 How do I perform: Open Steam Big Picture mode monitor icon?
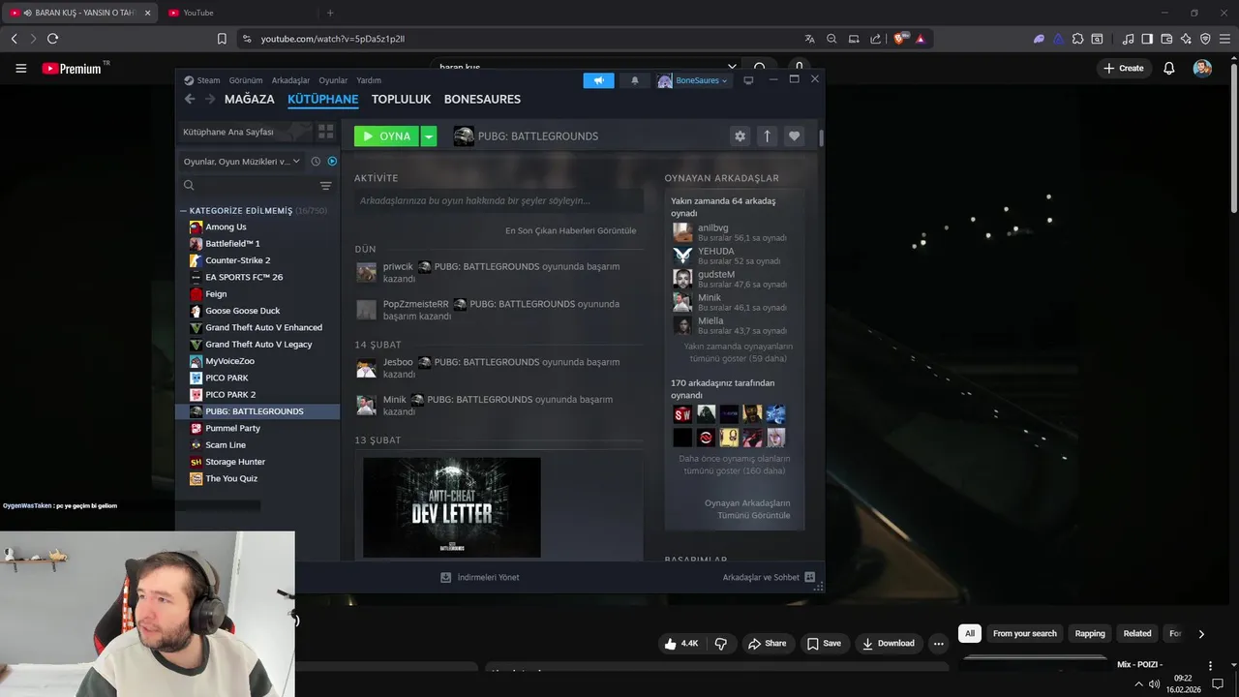[x=748, y=80]
